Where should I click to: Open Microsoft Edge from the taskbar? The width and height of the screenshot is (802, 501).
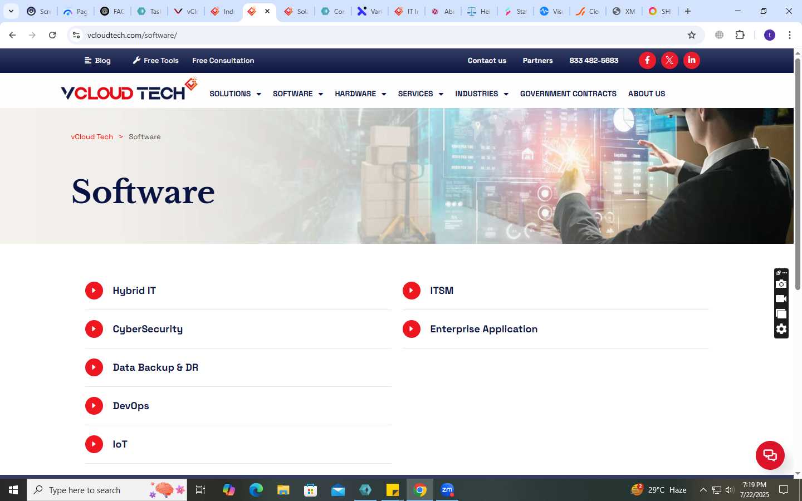256,490
